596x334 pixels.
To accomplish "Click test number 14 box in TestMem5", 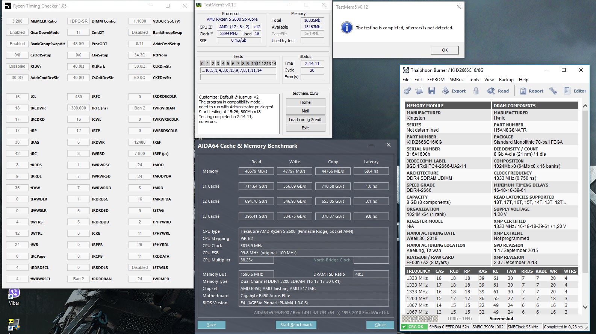I will [274, 64].
